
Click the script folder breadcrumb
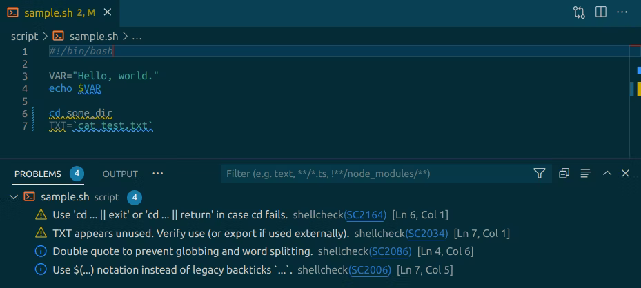(24, 36)
